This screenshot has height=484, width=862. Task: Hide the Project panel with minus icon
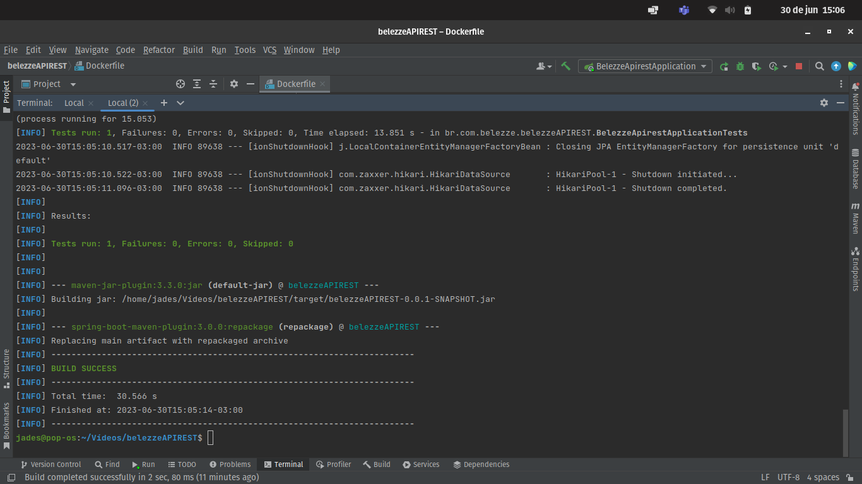click(x=251, y=84)
